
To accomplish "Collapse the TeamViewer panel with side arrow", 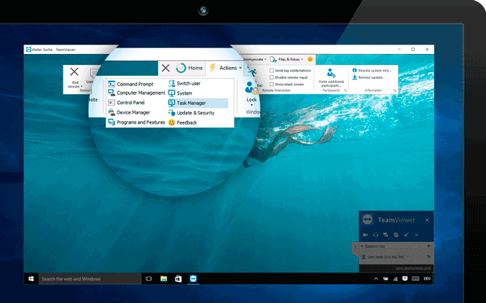I will [x=355, y=247].
